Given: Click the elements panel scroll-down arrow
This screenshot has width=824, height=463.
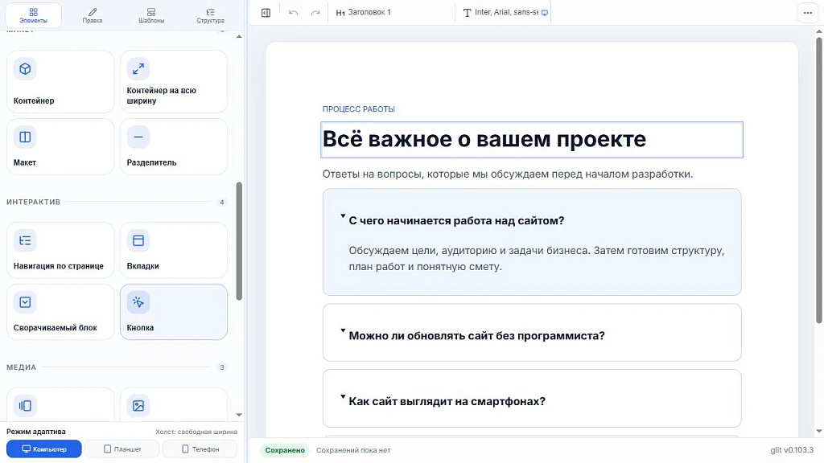Looking at the screenshot, I should tap(239, 415).
